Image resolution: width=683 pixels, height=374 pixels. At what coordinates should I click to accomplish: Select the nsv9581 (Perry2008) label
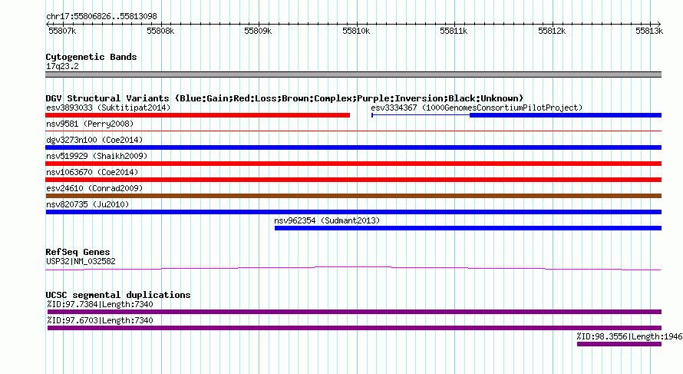pos(90,124)
